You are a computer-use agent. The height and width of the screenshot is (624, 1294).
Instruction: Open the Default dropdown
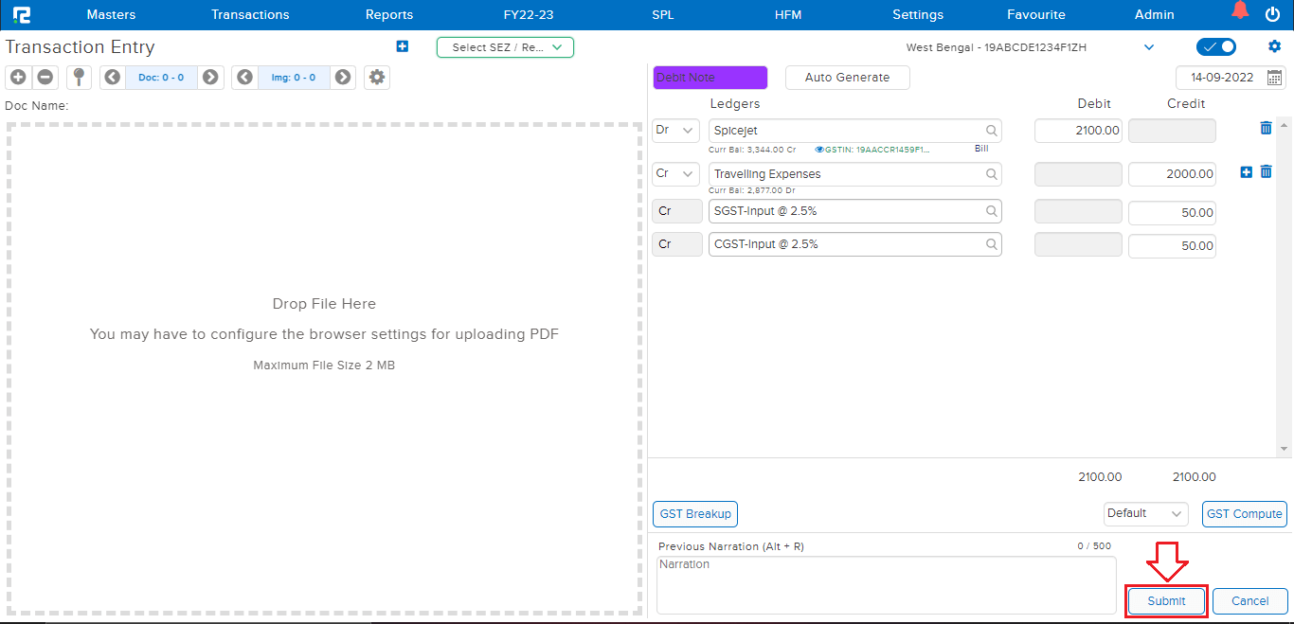(1145, 513)
